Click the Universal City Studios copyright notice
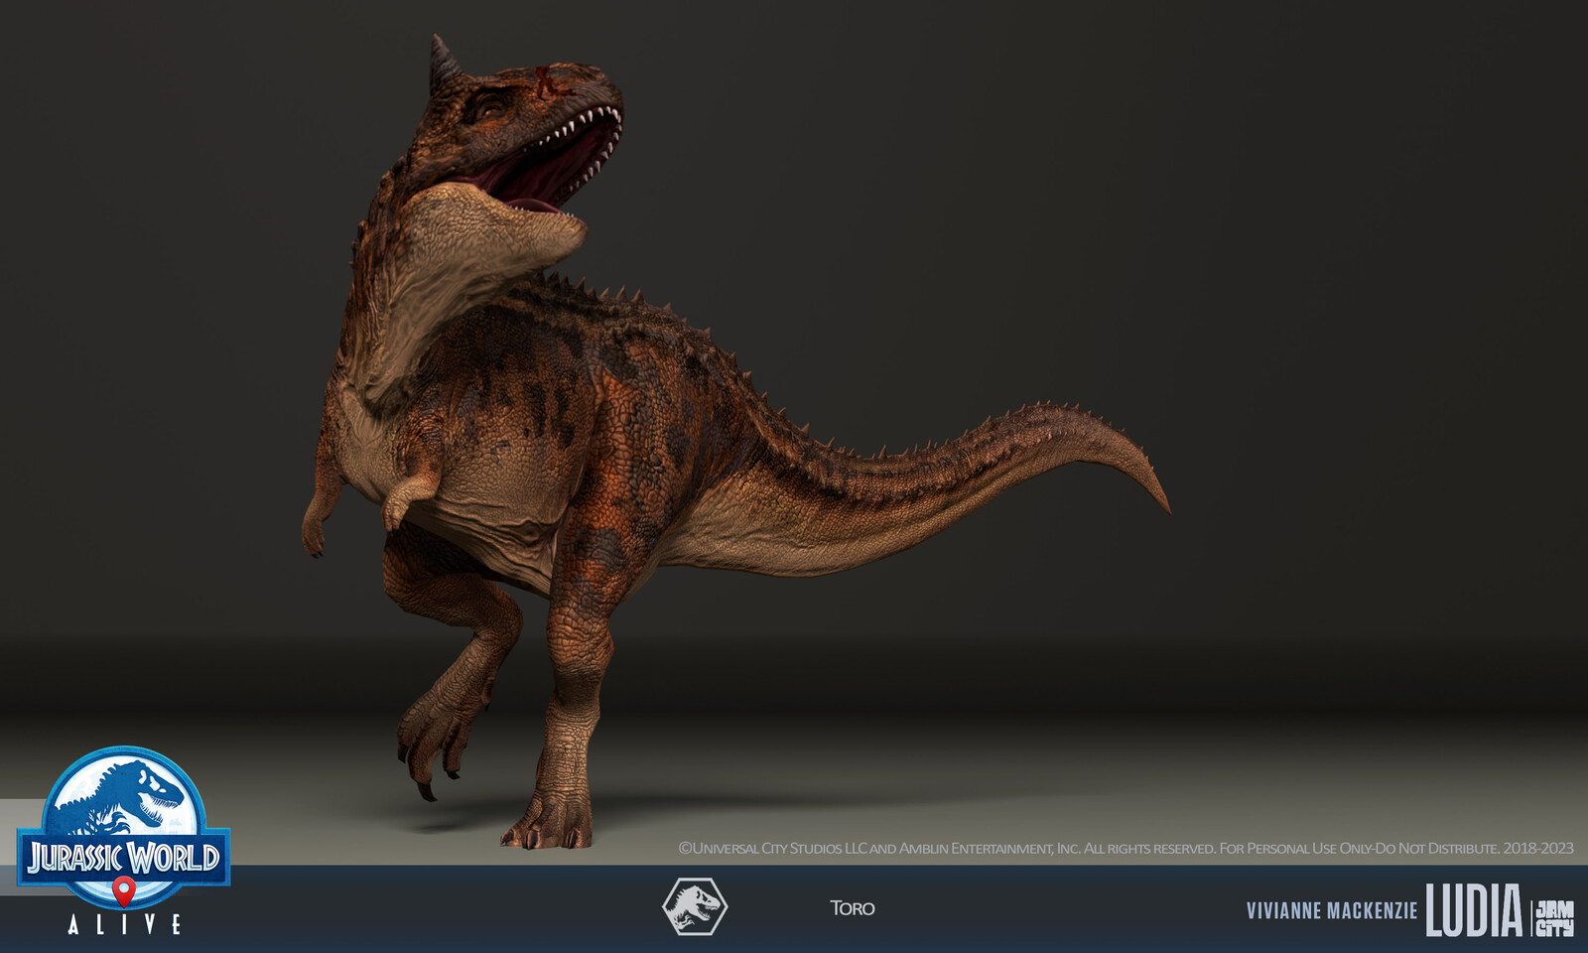The width and height of the screenshot is (1588, 953). click(x=1125, y=848)
